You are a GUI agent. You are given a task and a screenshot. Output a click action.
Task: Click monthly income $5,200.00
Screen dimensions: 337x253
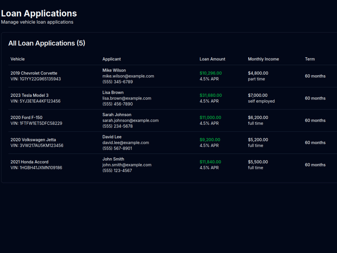tap(258, 140)
